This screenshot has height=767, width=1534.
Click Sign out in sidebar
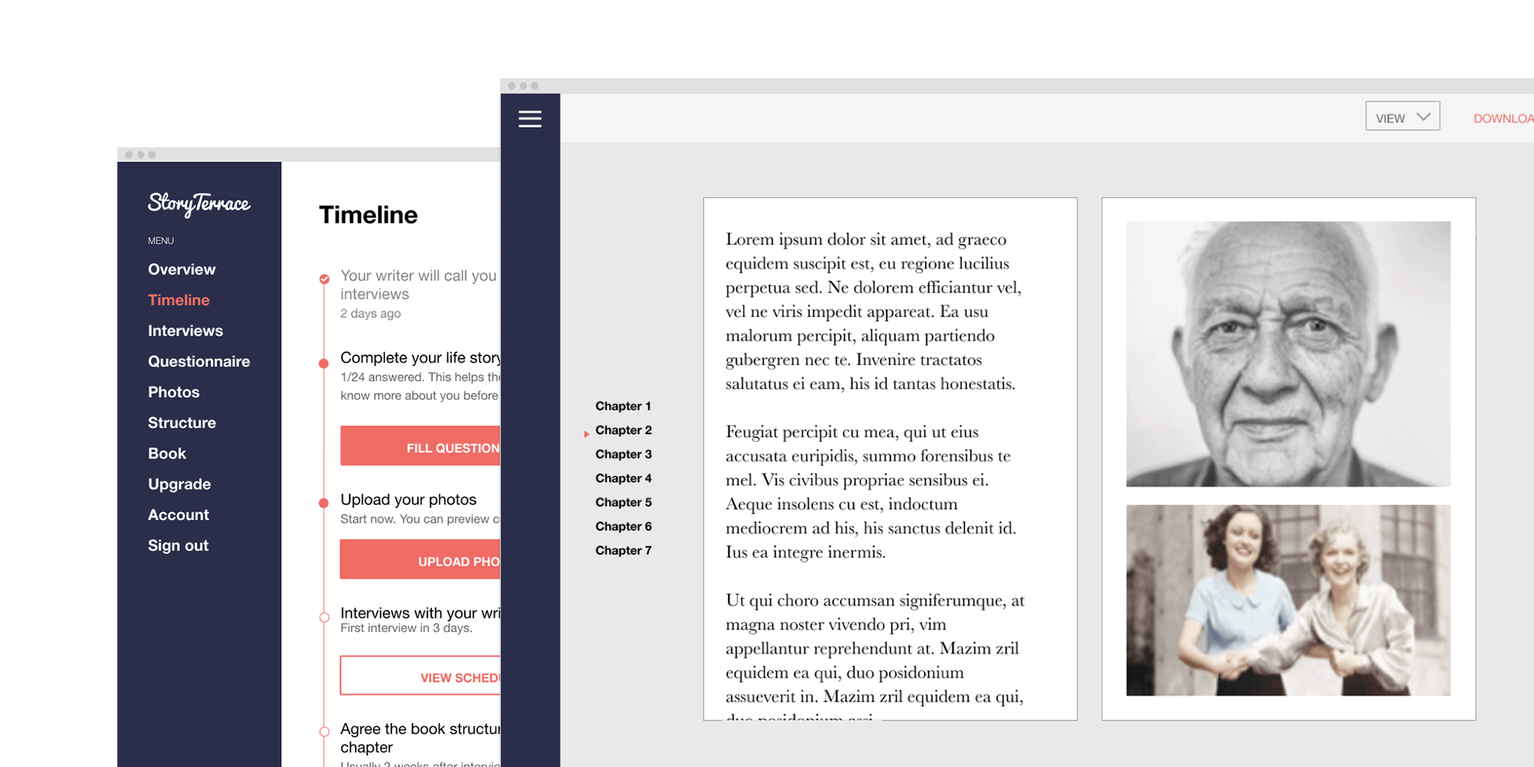pos(178,546)
